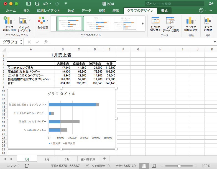The height and width of the screenshot is (169, 217).
Task: Click zoom out minus button
Action: (x=162, y=166)
